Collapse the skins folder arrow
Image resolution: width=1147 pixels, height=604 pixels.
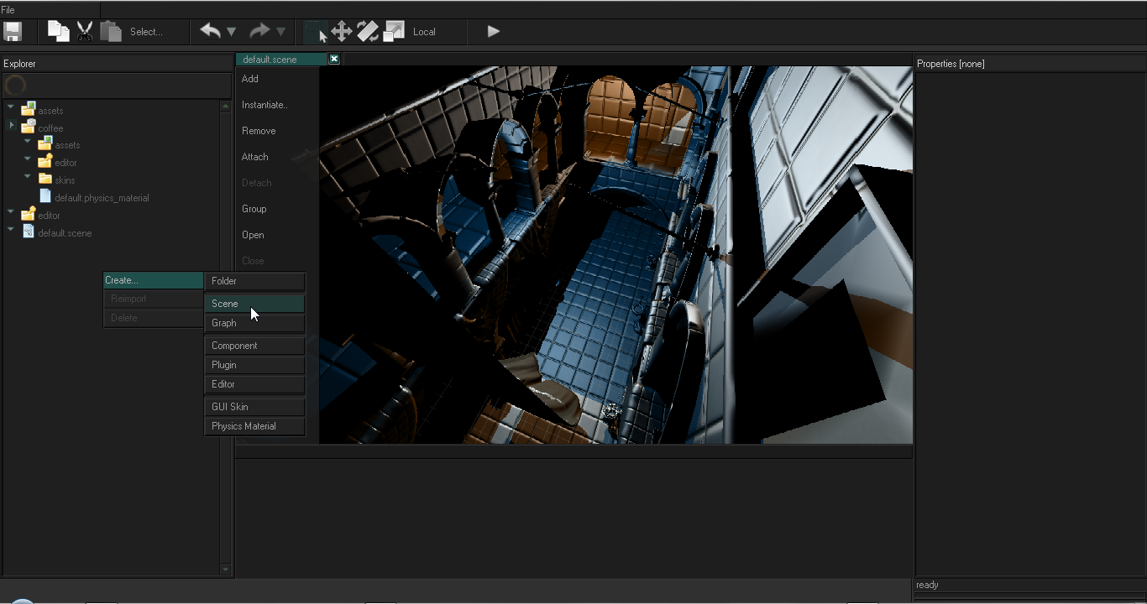point(28,177)
